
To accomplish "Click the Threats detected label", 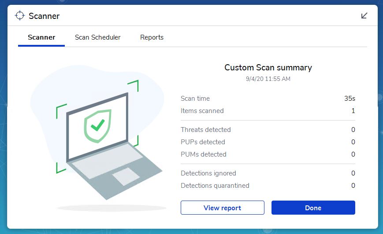I will pyautogui.click(x=206, y=130).
